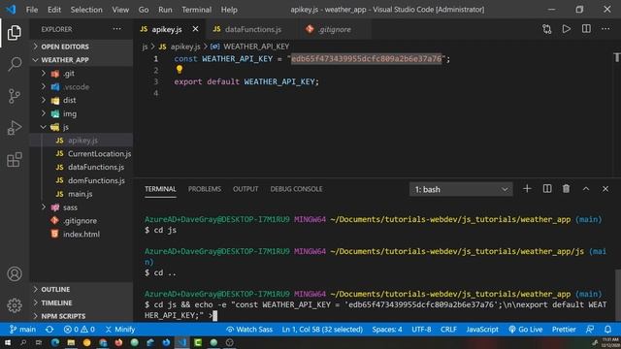Viewport: 621px width, 349px height.
Task: Open main.js in explorer
Action: click(82, 194)
